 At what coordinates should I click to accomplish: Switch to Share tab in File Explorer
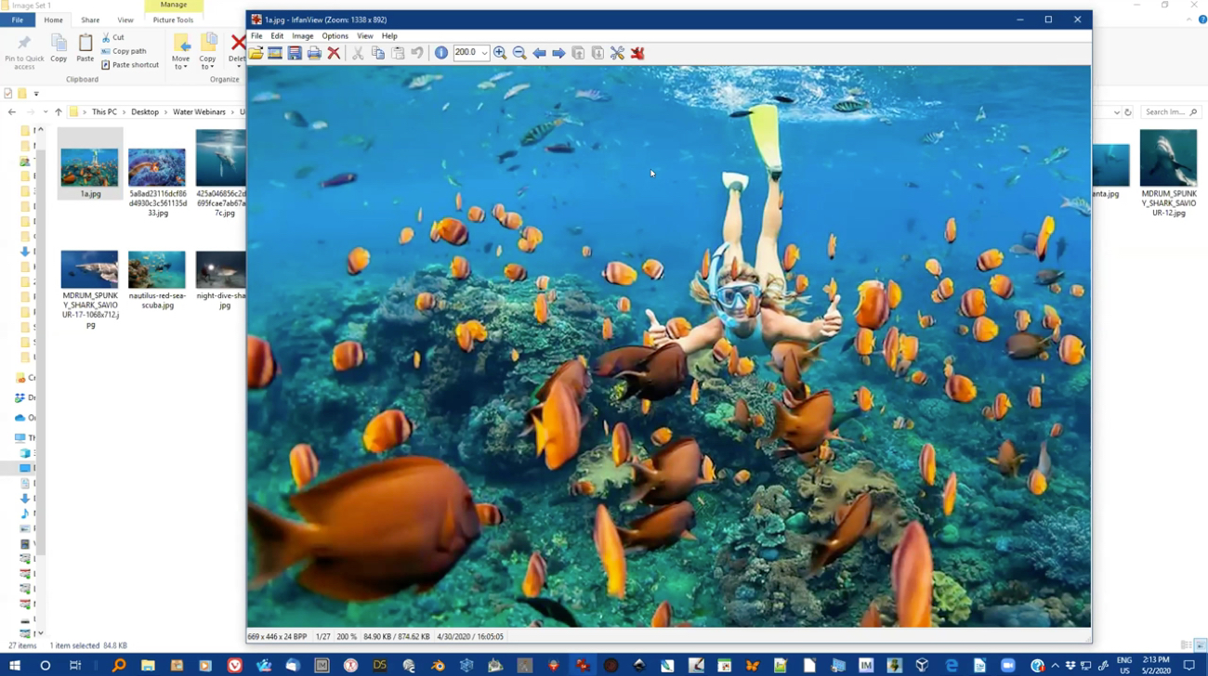pyautogui.click(x=90, y=19)
